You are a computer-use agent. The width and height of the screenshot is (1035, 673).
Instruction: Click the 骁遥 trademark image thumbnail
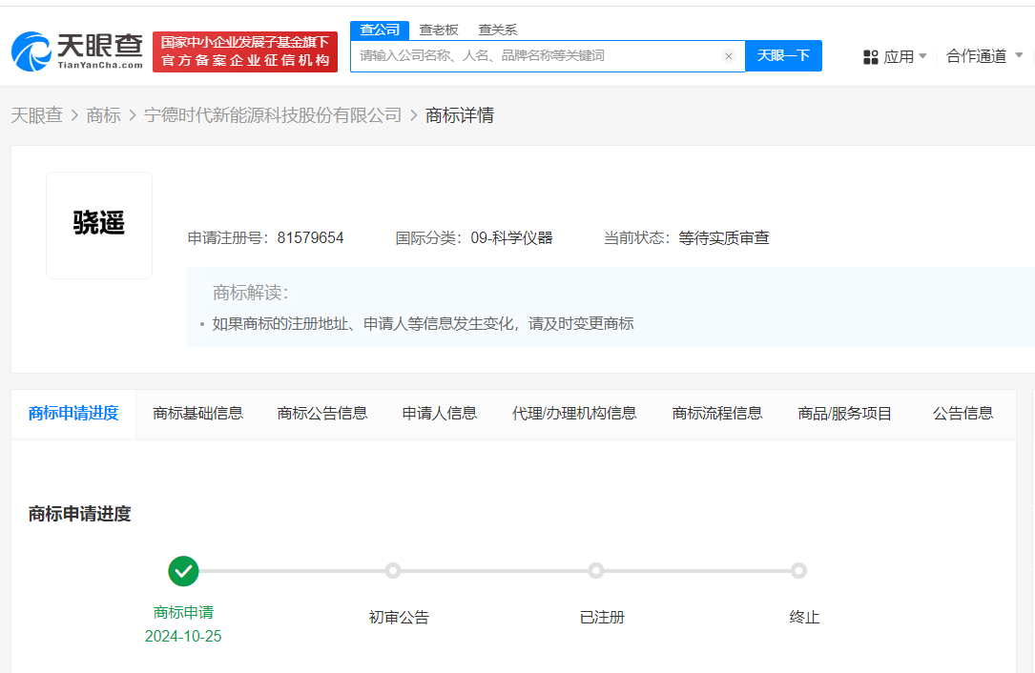click(99, 225)
